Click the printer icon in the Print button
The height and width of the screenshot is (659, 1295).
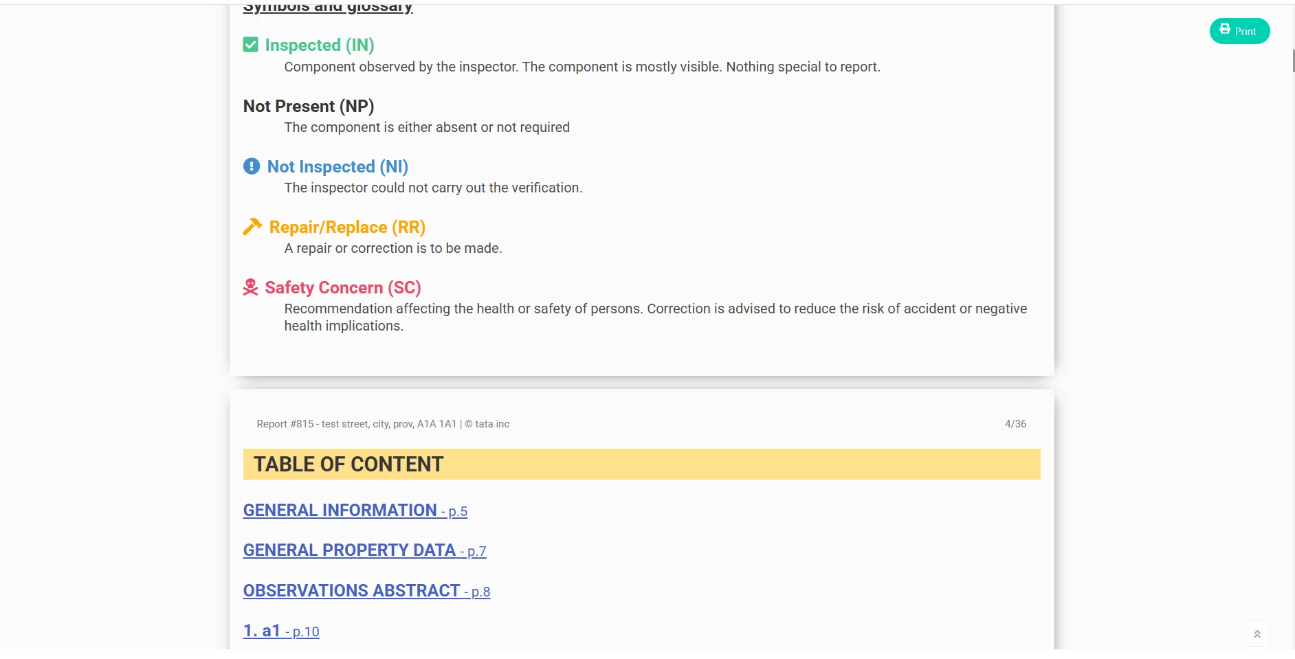tap(1225, 30)
